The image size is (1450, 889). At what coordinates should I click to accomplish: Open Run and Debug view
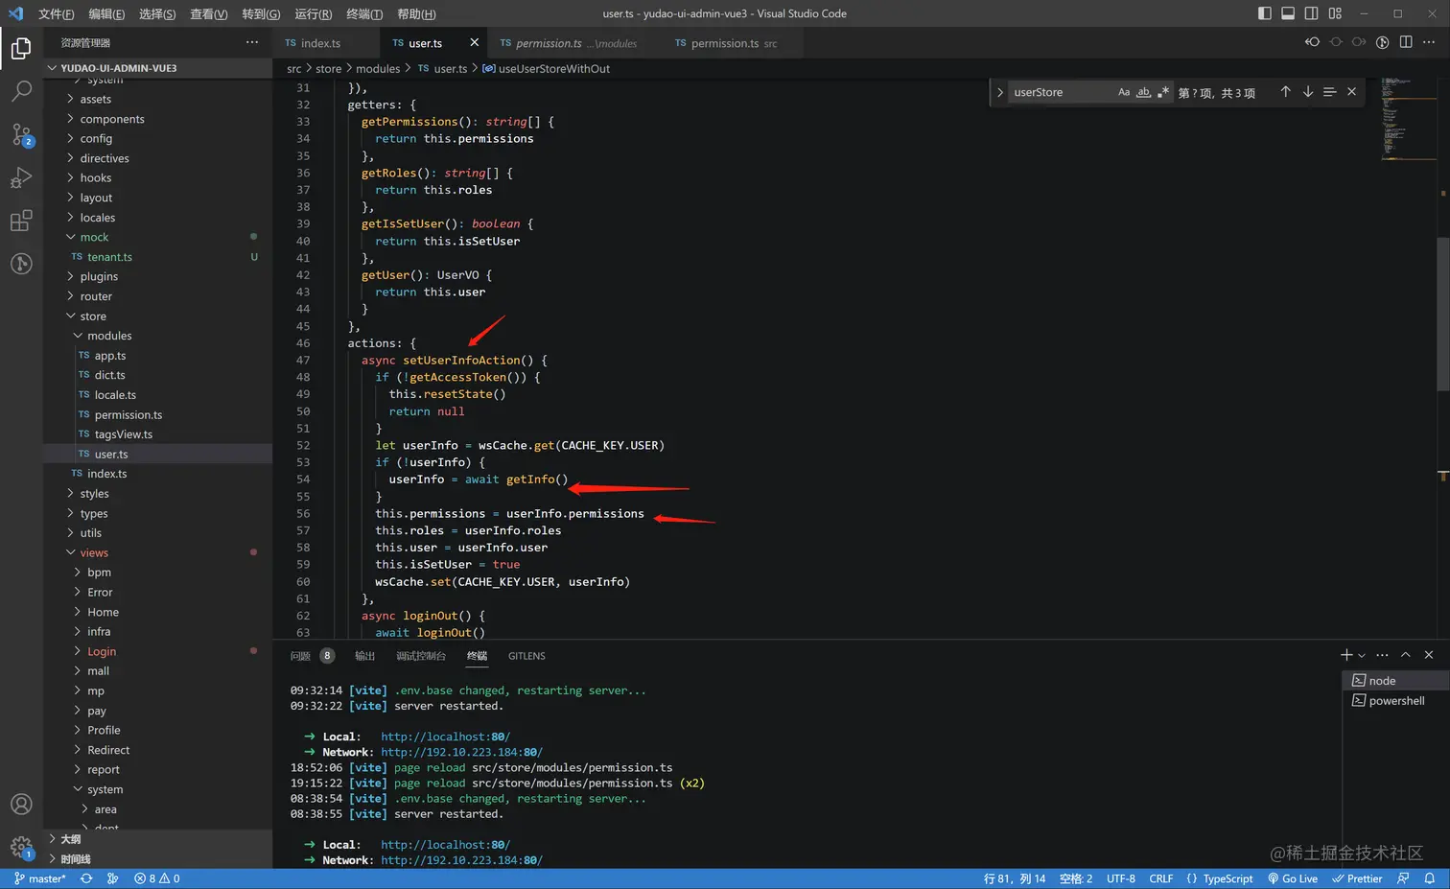(x=21, y=177)
